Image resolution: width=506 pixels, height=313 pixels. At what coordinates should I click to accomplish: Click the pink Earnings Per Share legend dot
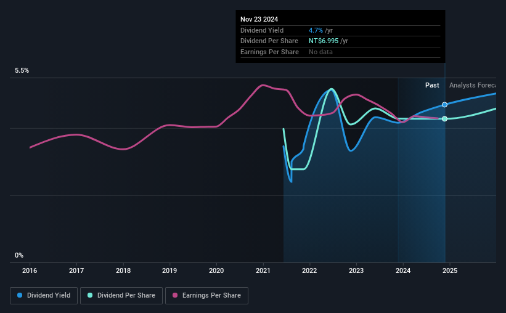[x=175, y=295]
